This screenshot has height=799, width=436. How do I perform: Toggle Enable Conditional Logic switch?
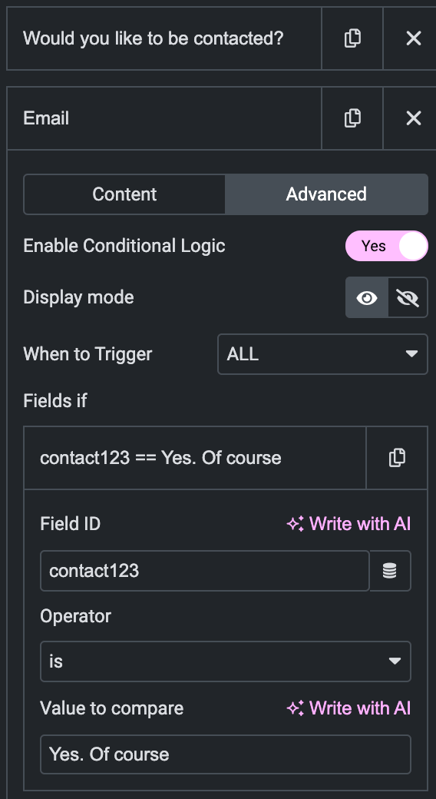387,246
